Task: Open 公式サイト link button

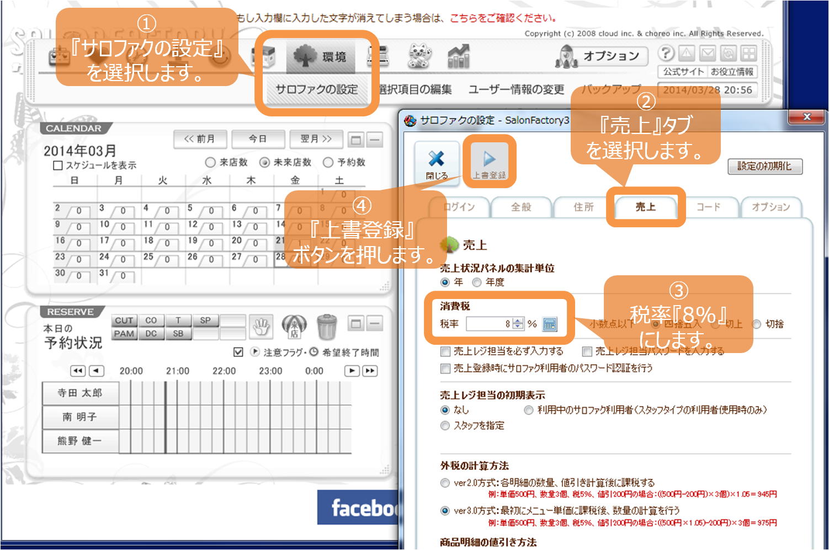Action: tap(683, 72)
